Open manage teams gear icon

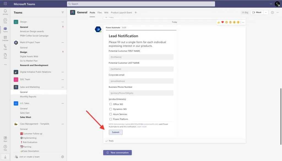coord(63,157)
